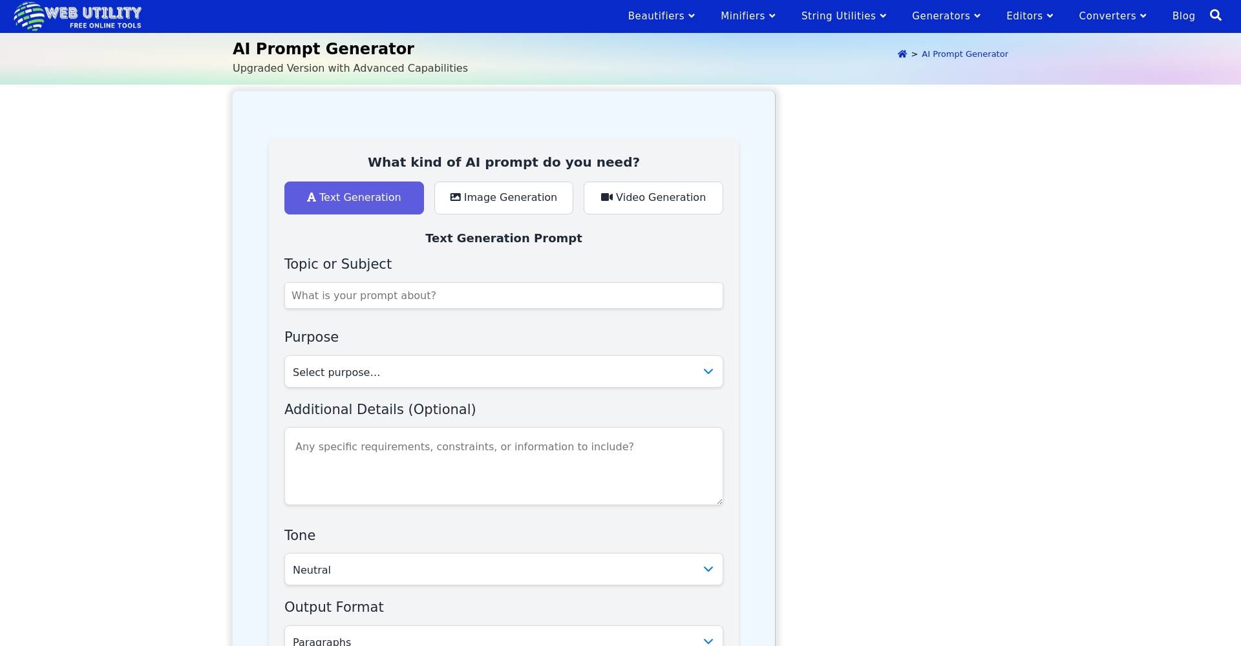
Task: Expand the String Utilities menu
Action: [x=843, y=16]
